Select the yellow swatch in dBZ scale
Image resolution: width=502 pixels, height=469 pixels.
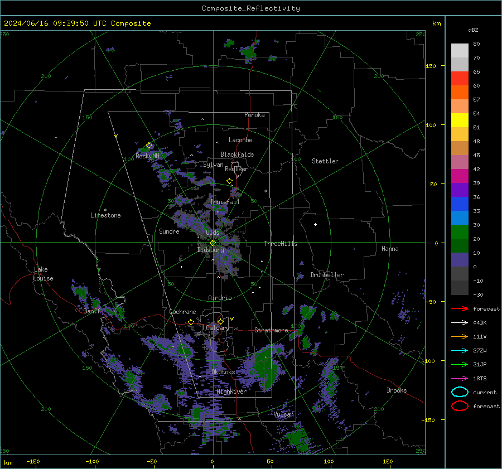[460, 120]
